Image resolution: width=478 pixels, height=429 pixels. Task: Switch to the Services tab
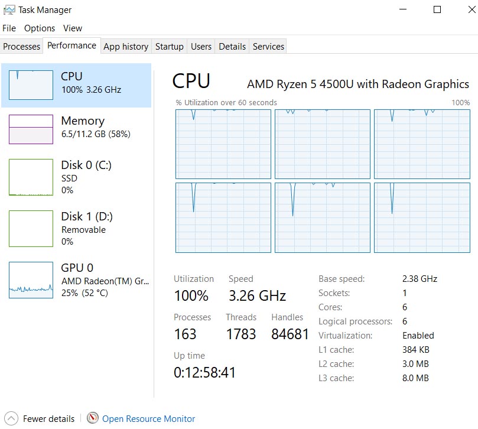click(268, 47)
